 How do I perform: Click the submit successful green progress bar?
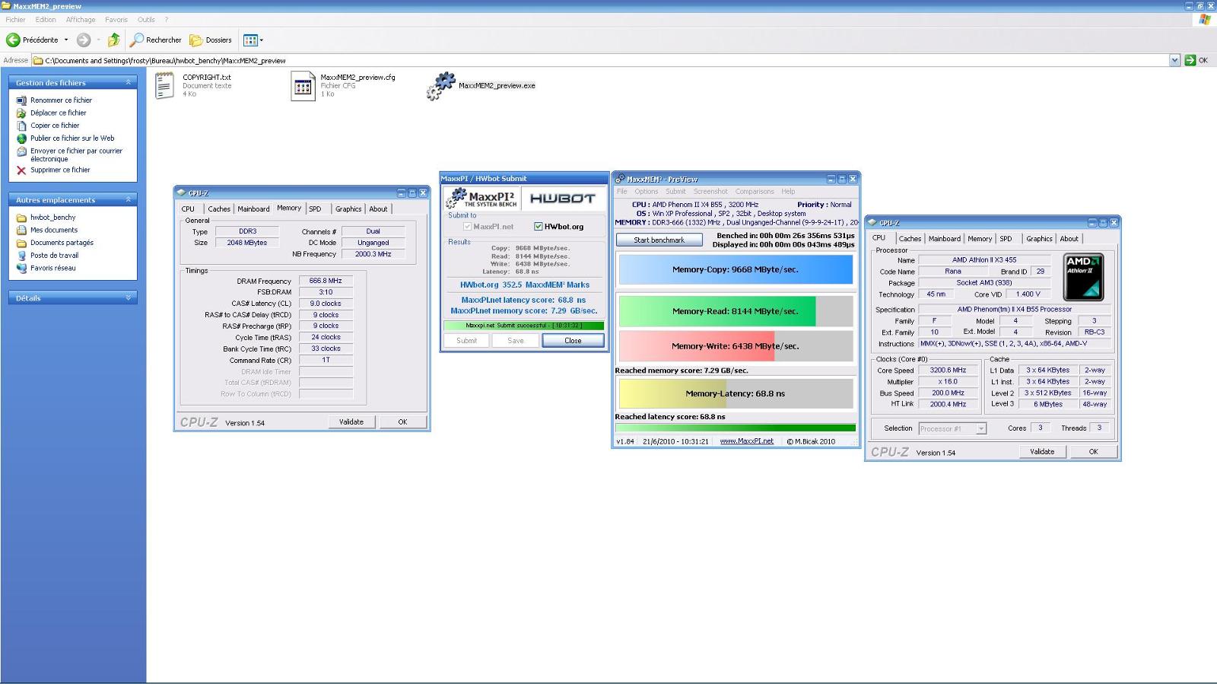523,326
